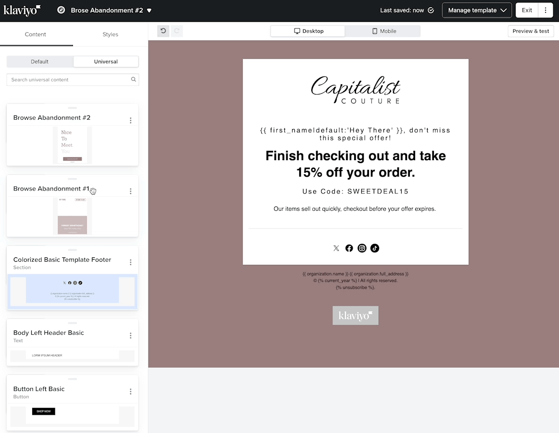
Task: Click the Desktop monitor icon
Action: [297, 31]
